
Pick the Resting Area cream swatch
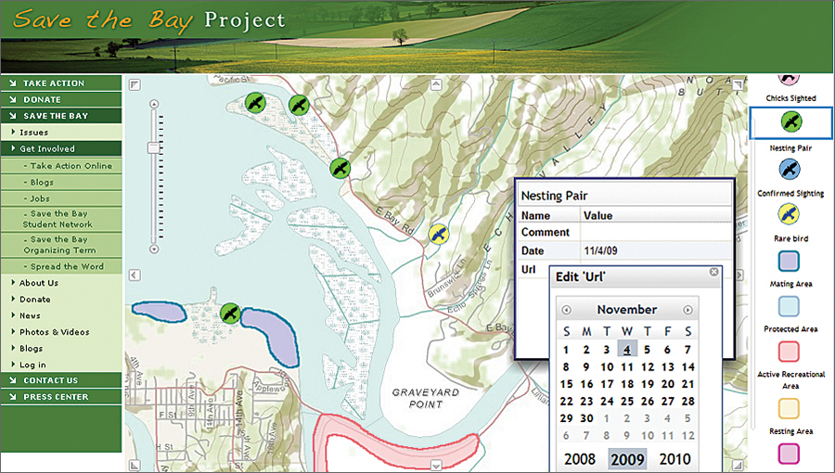(x=789, y=409)
